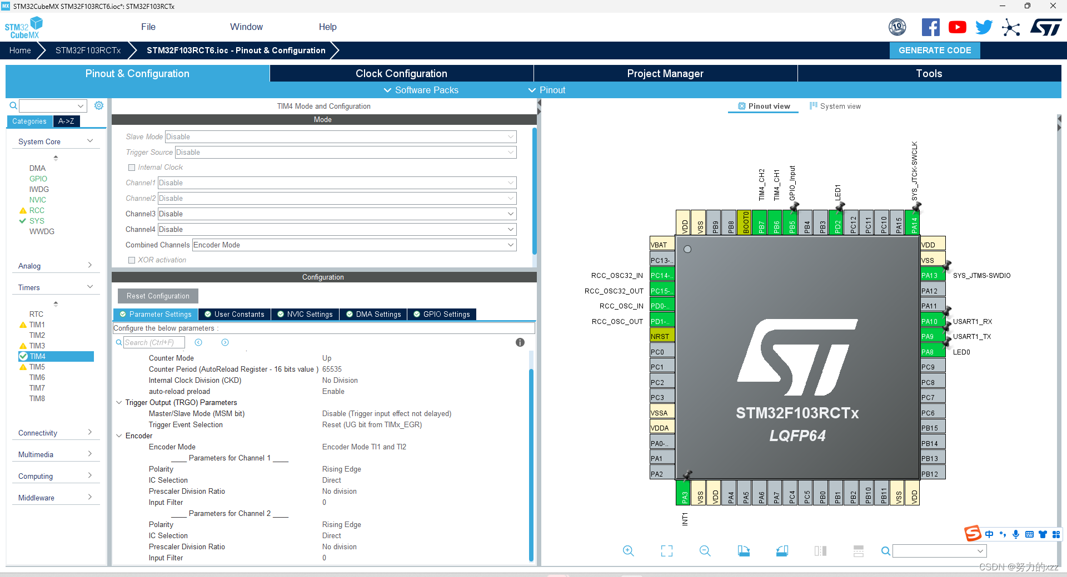Go to previous parameter search result
1067x577 pixels.
[x=198, y=342]
